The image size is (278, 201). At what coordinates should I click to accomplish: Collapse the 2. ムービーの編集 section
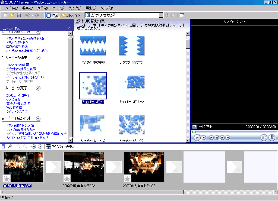(38, 58)
